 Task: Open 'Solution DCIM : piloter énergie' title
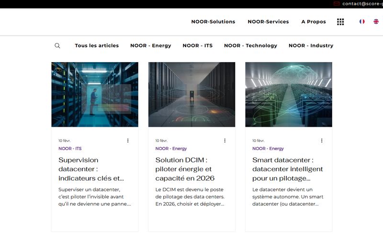[185, 169]
